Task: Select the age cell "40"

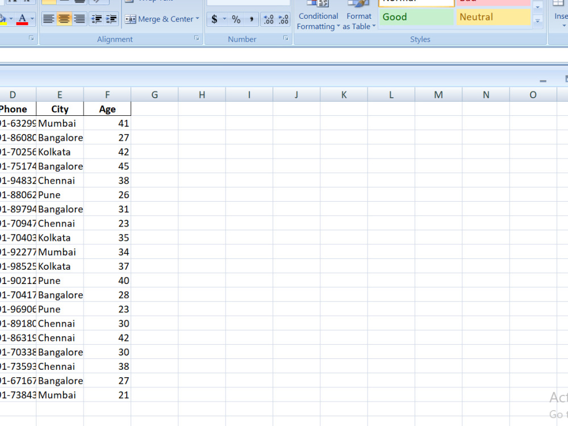Action: (107, 281)
